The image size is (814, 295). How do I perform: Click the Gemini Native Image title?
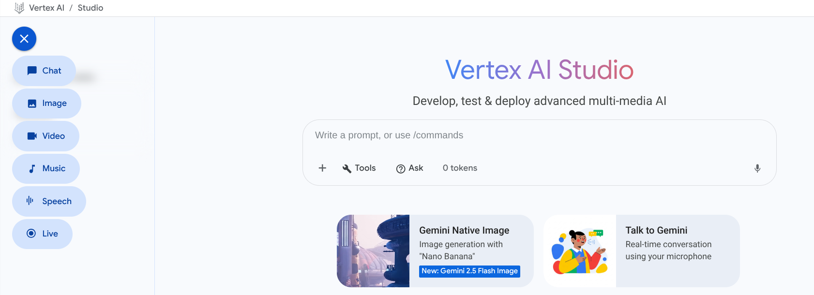464,230
